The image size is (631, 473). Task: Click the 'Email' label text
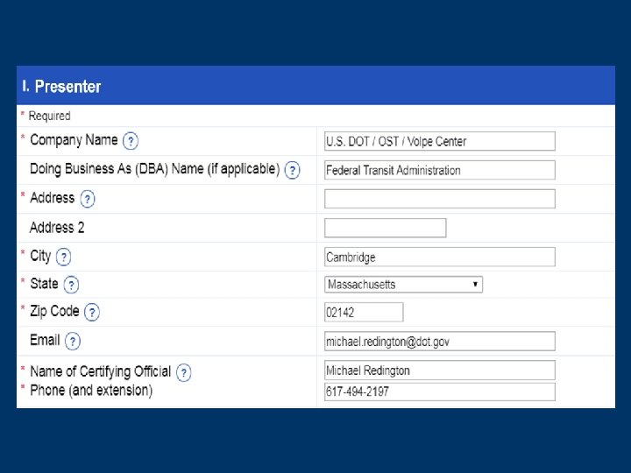coord(45,340)
